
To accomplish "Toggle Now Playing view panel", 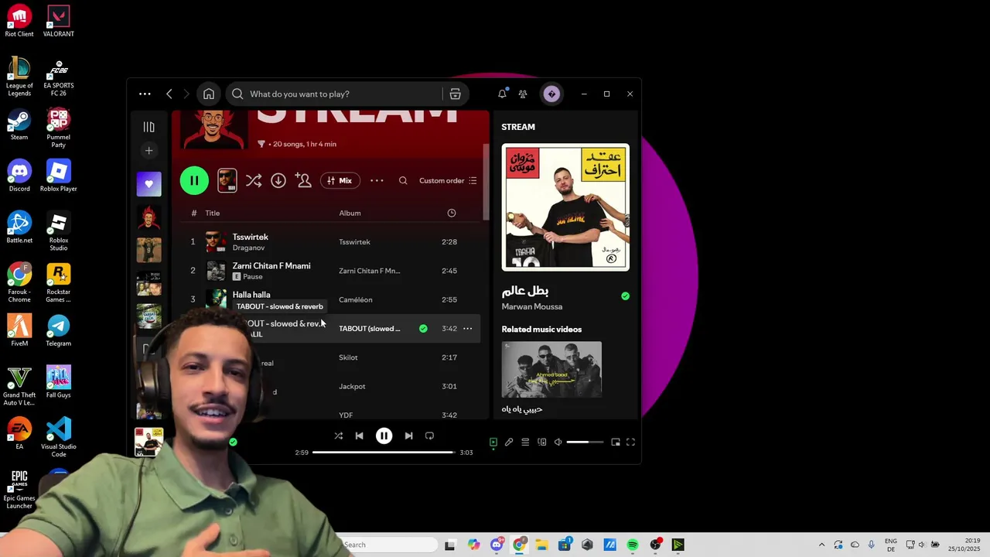I will coord(493,443).
